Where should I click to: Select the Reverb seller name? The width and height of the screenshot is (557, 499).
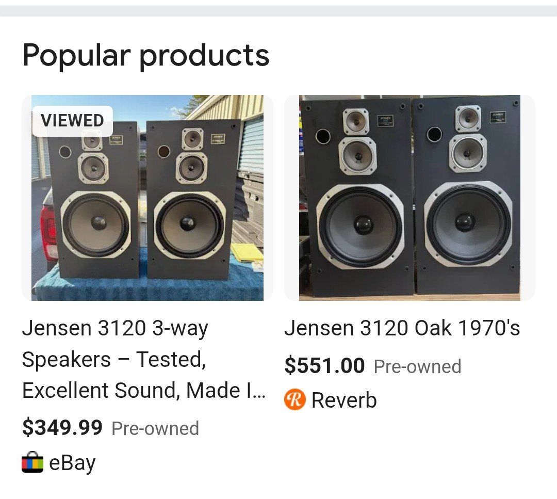click(x=344, y=400)
